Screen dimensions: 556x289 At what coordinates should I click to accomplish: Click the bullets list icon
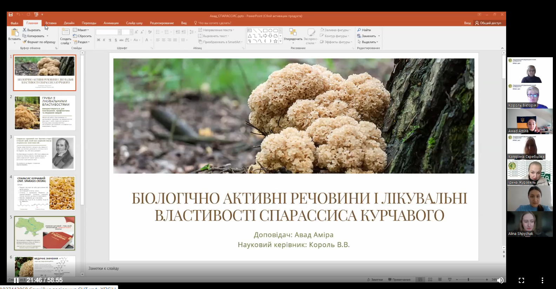(x=159, y=32)
